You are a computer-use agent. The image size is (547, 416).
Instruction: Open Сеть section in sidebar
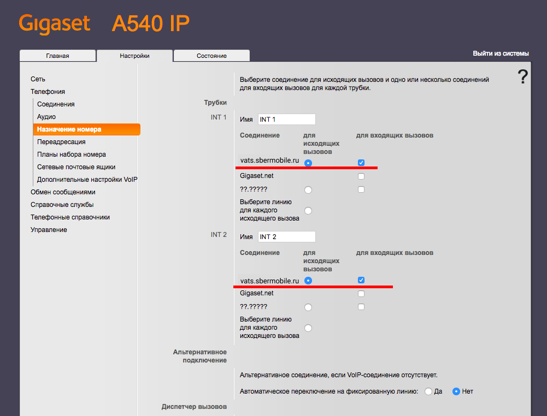tap(38, 79)
